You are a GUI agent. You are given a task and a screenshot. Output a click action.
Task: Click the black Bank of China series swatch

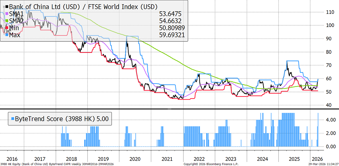(x=7, y=6)
